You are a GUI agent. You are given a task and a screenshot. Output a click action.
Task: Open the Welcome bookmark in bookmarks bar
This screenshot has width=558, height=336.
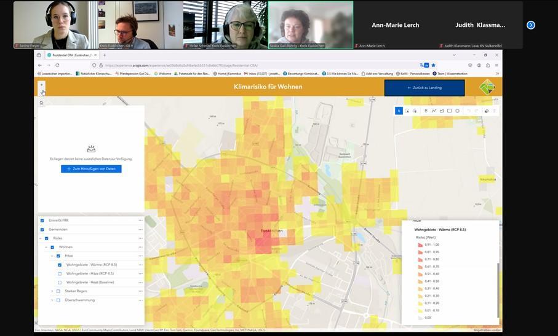click(x=162, y=74)
